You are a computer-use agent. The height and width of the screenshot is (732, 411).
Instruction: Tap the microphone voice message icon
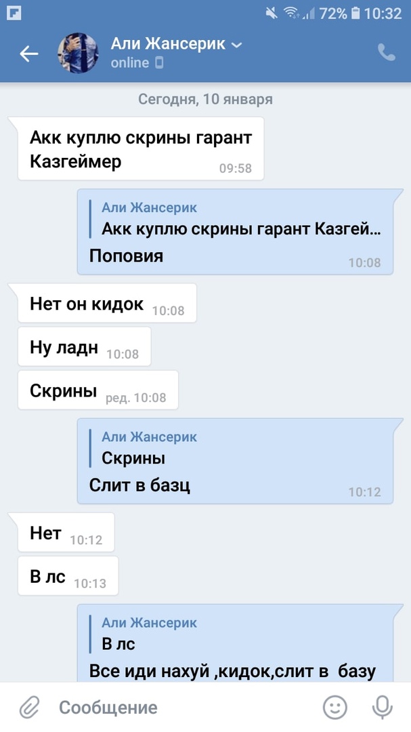tap(382, 707)
